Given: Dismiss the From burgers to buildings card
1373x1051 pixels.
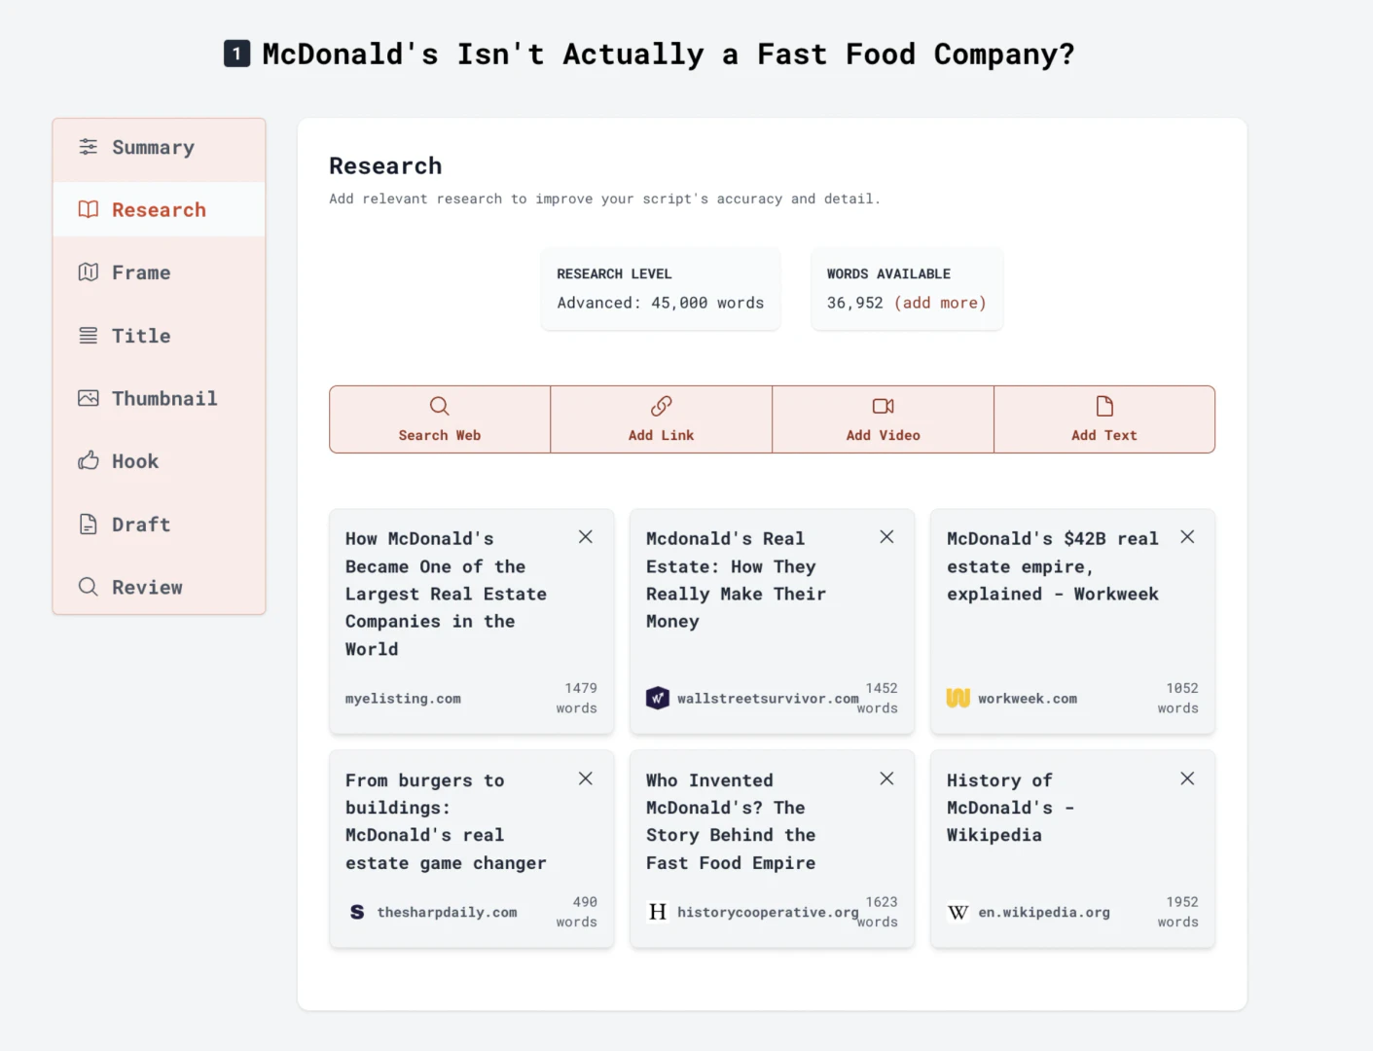Looking at the screenshot, I should pyautogui.click(x=586, y=779).
